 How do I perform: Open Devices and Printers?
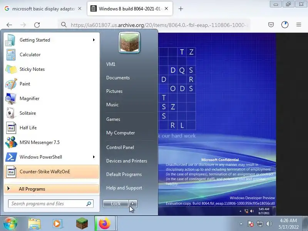(127, 161)
